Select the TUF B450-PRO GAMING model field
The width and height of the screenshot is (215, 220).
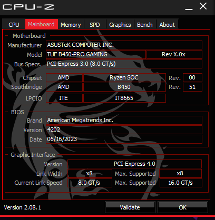96,54
